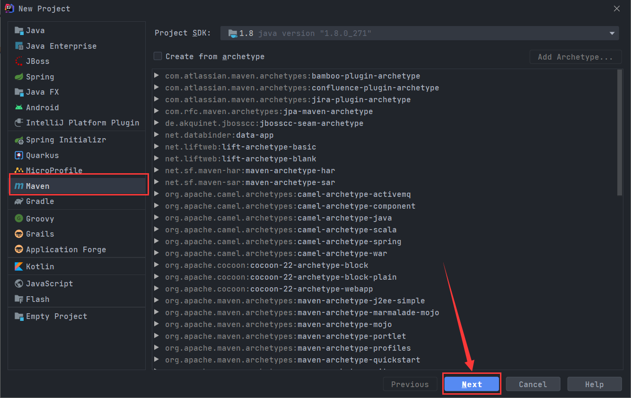This screenshot has height=398, width=631.
Task: Select Empty Project option
Action: coord(77,316)
